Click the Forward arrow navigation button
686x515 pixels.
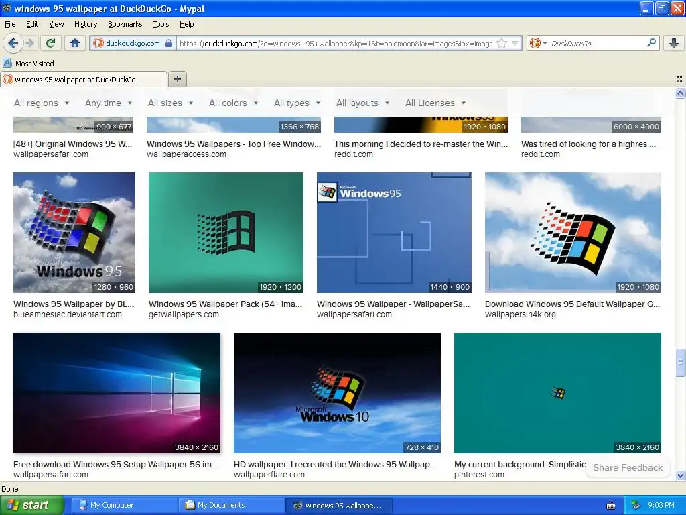29,43
